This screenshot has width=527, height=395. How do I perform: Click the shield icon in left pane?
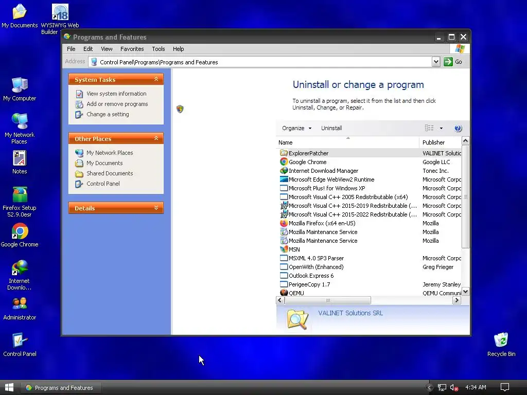pyautogui.click(x=180, y=109)
